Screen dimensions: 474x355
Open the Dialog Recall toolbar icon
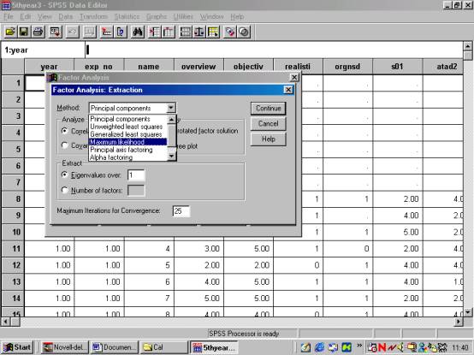pos(56,32)
